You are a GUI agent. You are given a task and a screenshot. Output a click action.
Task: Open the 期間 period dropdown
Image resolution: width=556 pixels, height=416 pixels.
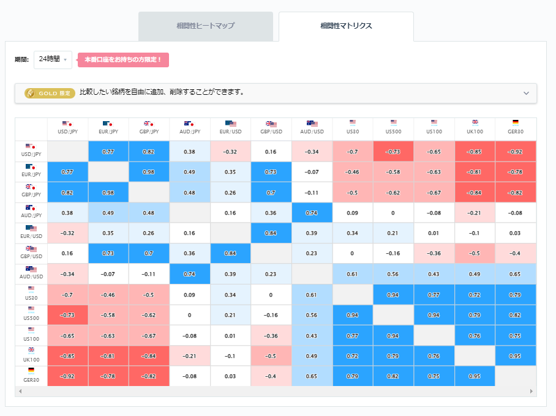(53, 60)
